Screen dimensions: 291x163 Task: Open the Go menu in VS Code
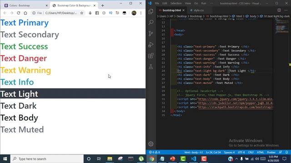(196, 3)
